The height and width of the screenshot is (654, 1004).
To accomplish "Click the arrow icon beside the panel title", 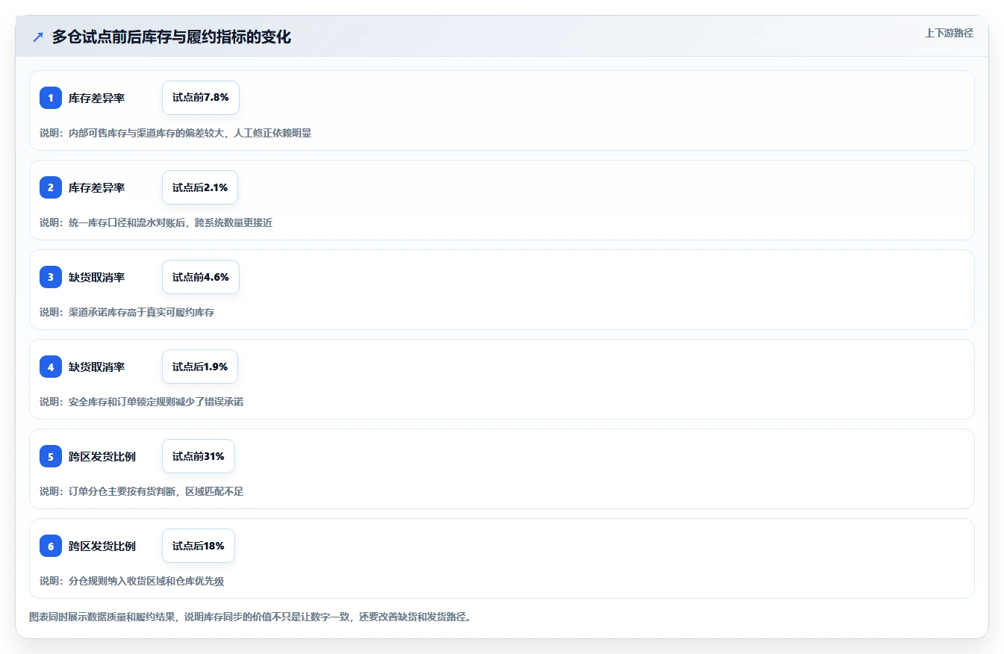I will tap(38, 37).
